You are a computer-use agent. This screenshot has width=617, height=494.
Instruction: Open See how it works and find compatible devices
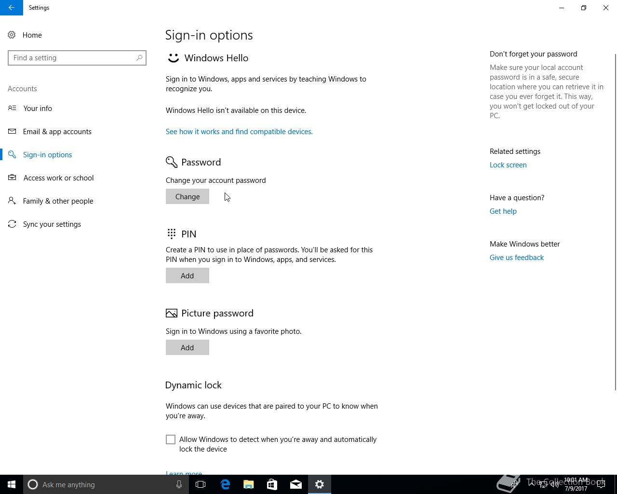(x=239, y=132)
